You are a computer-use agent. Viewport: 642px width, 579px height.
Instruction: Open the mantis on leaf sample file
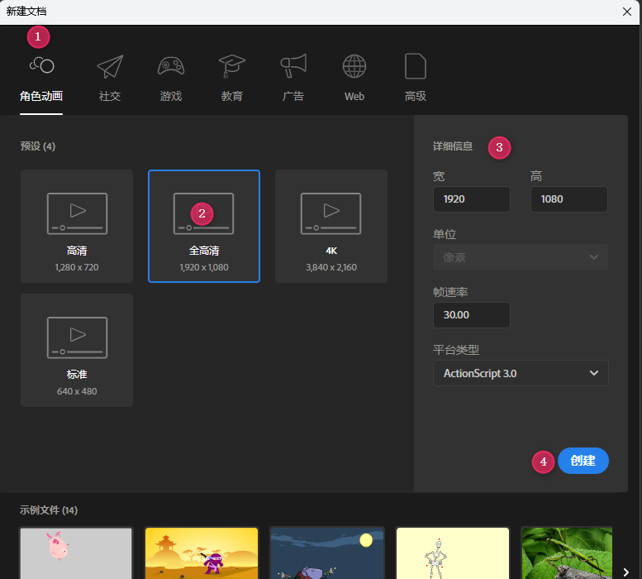coord(567,553)
